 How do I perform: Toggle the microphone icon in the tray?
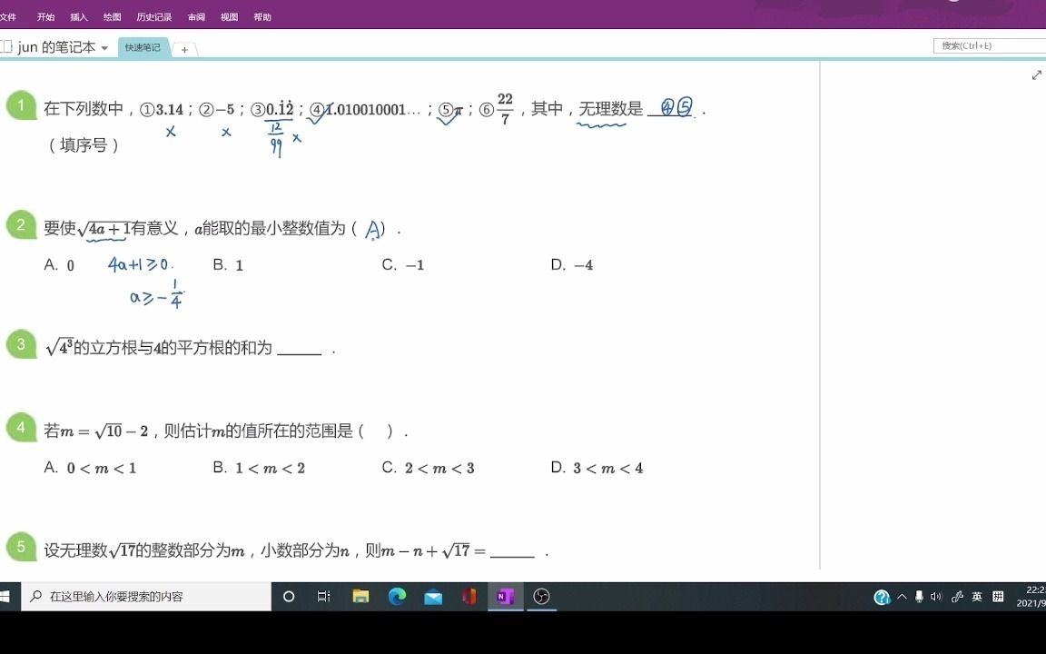click(x=920, y=598)
